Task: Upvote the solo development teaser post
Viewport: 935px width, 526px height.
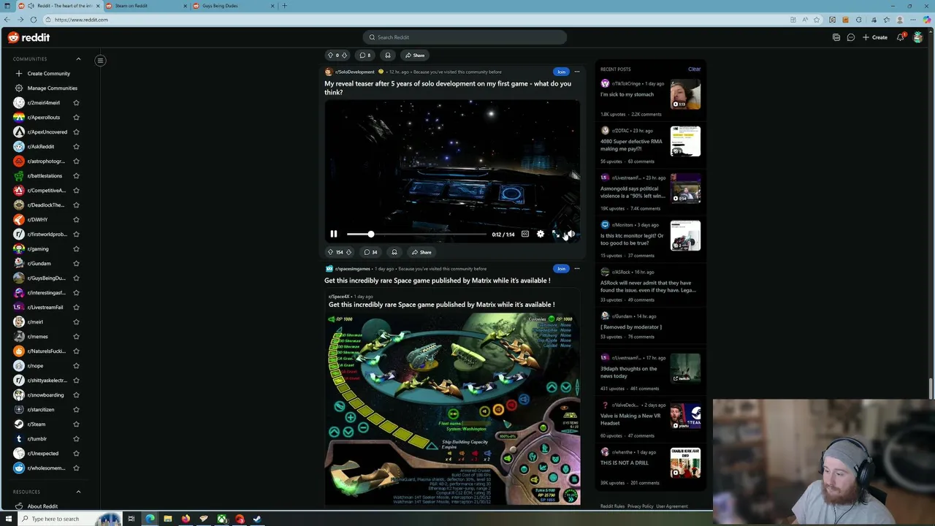Action: pos(330,252)
